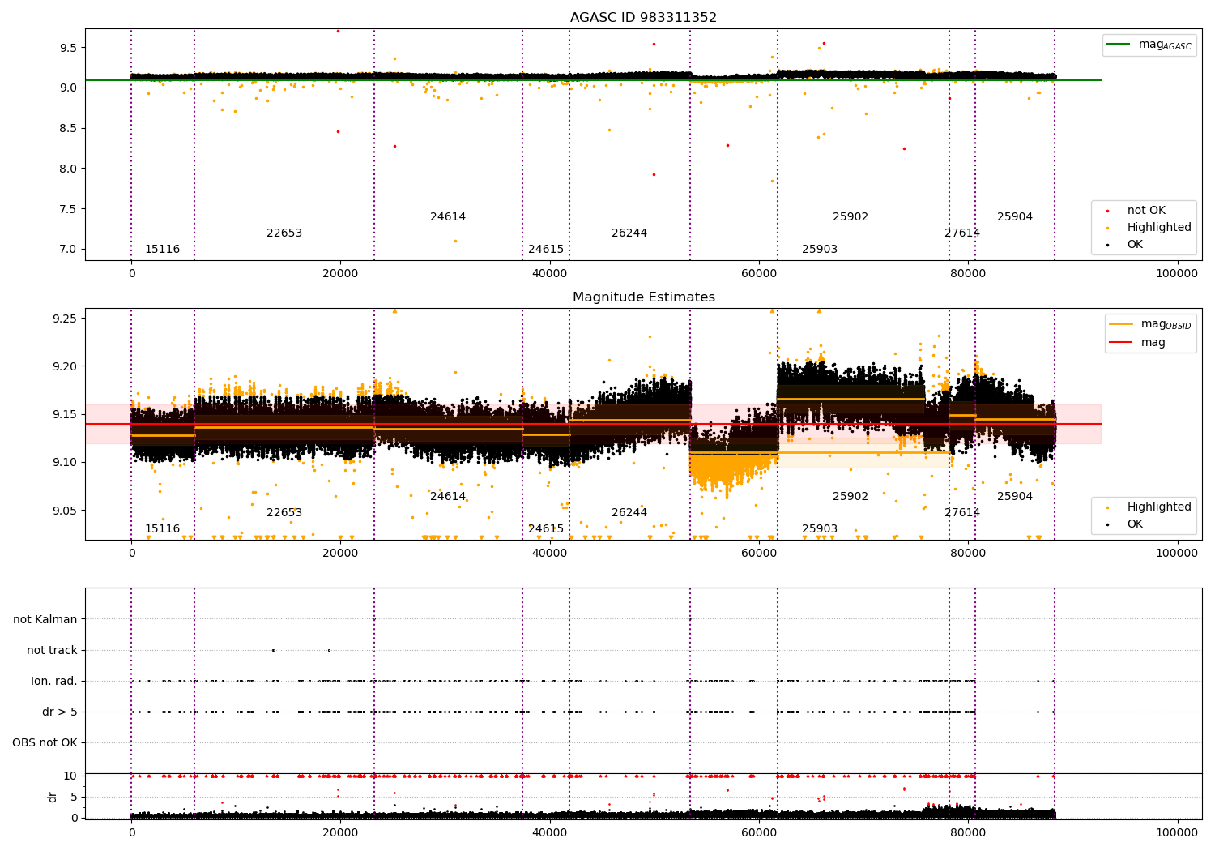Click obsid label 25902 in Magnitude Estimates plot
Screen dimensions: 1215x851
(850, 497)
